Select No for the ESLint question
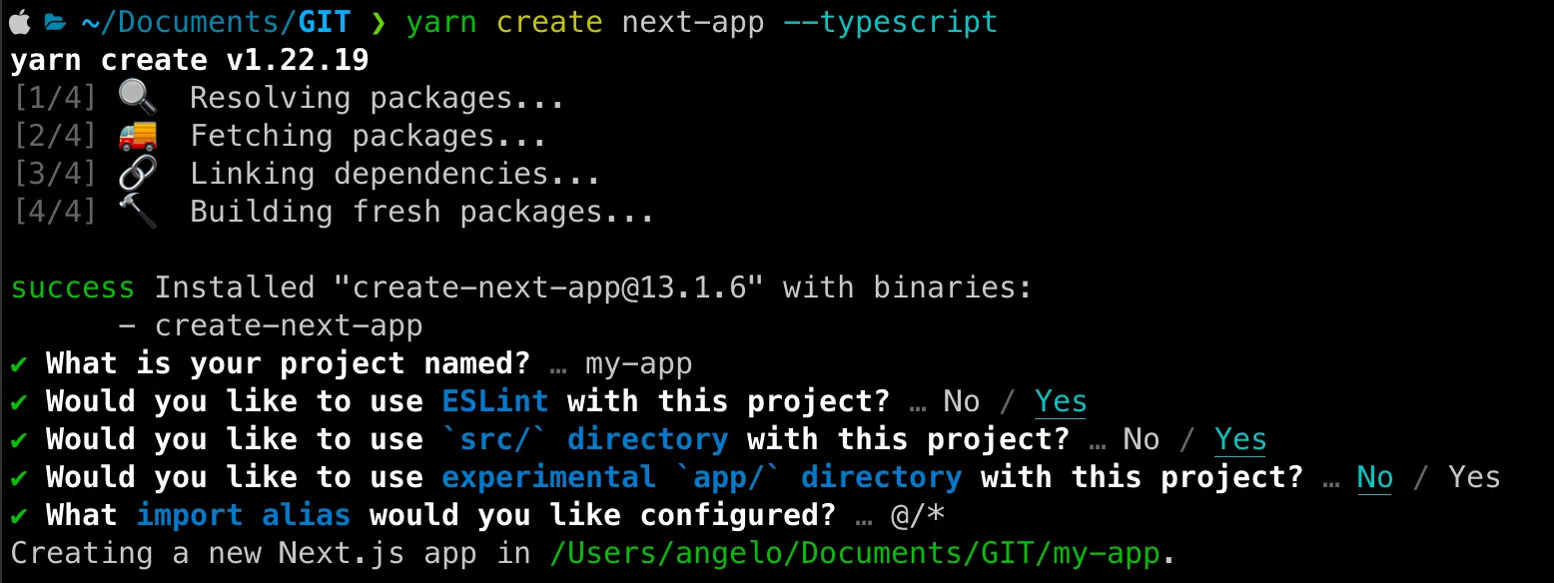 (962, 401)
